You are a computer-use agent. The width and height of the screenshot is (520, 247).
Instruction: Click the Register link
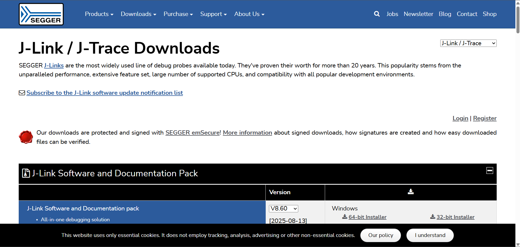pos(485,118)
